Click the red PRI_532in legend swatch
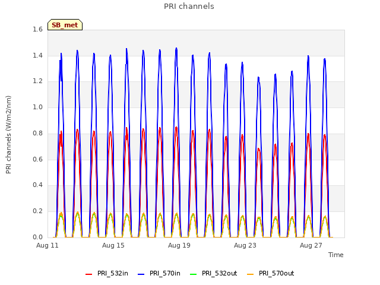Image resolution: width=380 pixels, height=285 pixels. pyautogui.click(x=89, y=274)
